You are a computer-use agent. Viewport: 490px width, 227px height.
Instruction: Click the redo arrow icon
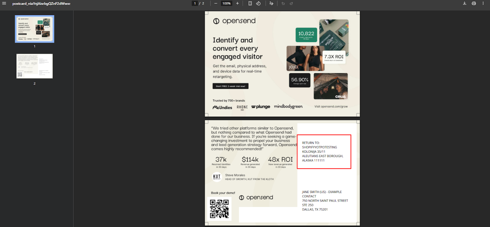click(291, 4)
